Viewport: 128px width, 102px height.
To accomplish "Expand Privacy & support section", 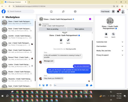I will [110, 55].
